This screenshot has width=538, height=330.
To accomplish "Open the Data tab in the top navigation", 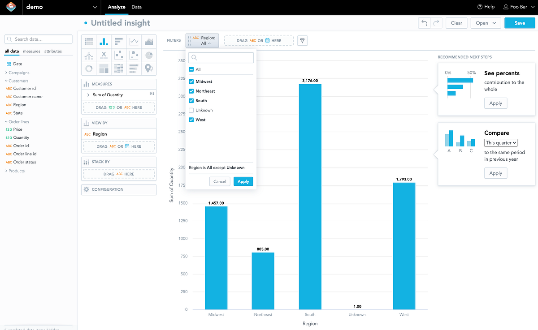I will tap(136, 7).
